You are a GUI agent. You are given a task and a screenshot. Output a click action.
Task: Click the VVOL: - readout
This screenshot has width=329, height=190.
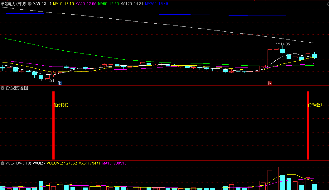[x=39, y=163]
